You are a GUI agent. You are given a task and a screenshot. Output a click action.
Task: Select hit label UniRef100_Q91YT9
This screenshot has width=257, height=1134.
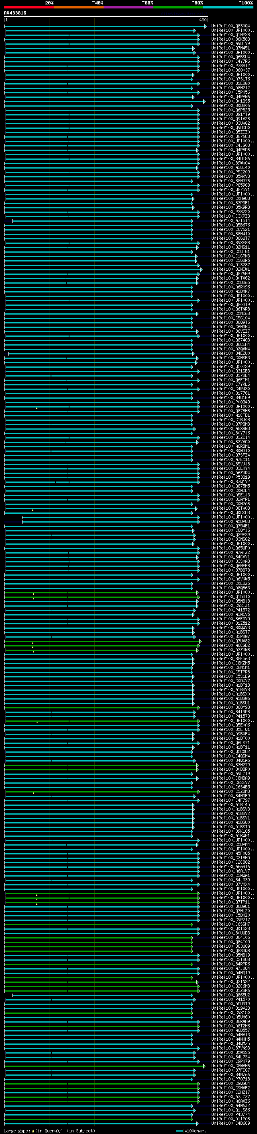click(x=230, y=115)
